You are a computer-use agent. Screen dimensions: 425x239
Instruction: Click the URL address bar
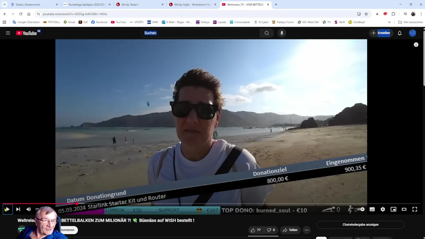(x=196, y=14)
